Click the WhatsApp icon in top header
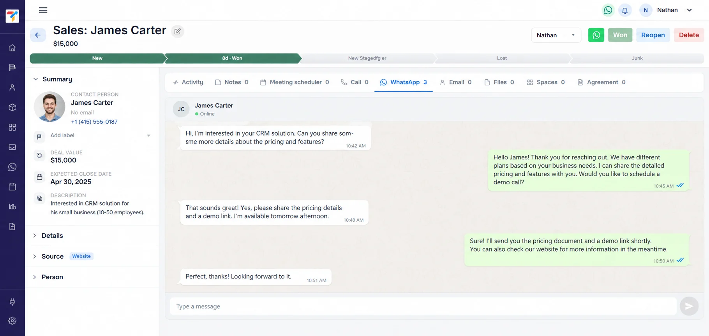The width and height of the screenshot is (709, 336). (x=608, y=10)
